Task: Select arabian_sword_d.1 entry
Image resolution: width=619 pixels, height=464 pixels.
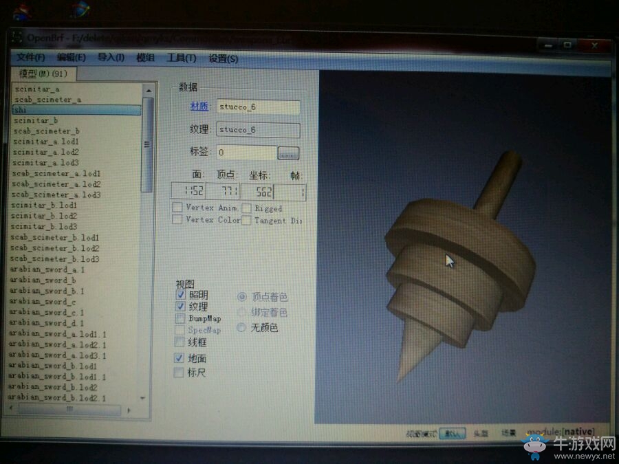Action: coord(46,323)
